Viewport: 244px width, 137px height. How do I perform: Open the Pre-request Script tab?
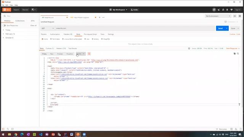[x=90, y=34]
